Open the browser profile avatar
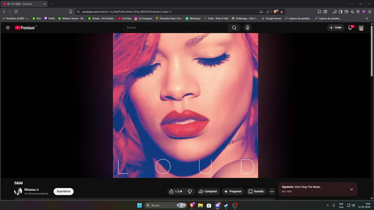 [x=364, y=12]
